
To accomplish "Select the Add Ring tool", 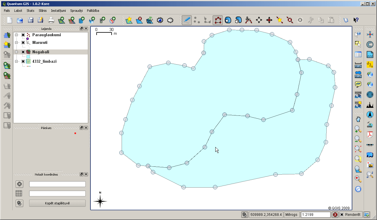I will tap(228, 20).
